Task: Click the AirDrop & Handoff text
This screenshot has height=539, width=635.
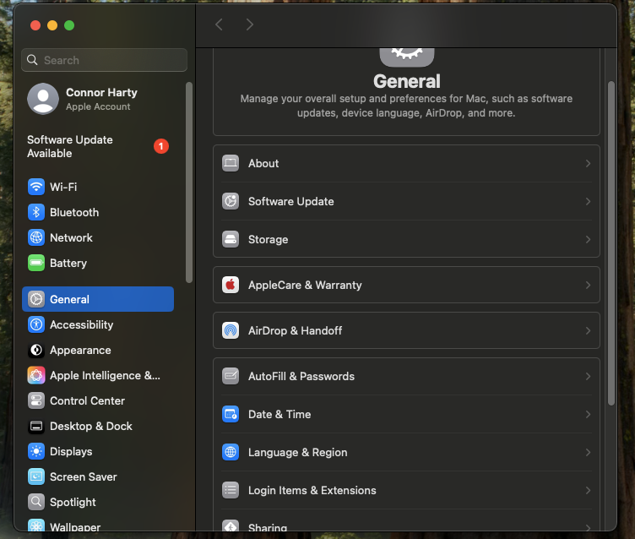Action: coord(296,330)
